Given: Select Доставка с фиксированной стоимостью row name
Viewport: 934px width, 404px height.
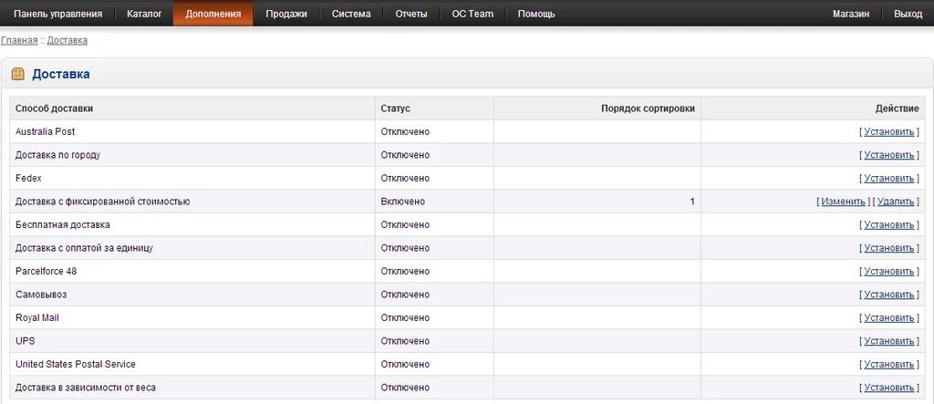Looking at the screenshot, I should coord(102,202).
